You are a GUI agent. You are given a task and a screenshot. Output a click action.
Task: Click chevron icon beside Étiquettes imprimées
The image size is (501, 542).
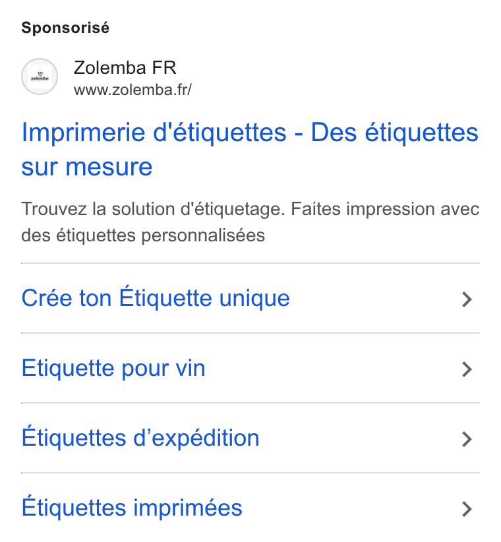[x=467, y=509]
